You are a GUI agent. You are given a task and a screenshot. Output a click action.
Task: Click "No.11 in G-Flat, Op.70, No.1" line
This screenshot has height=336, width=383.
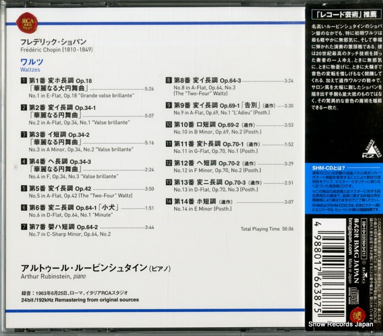click(x=216, y=151)
